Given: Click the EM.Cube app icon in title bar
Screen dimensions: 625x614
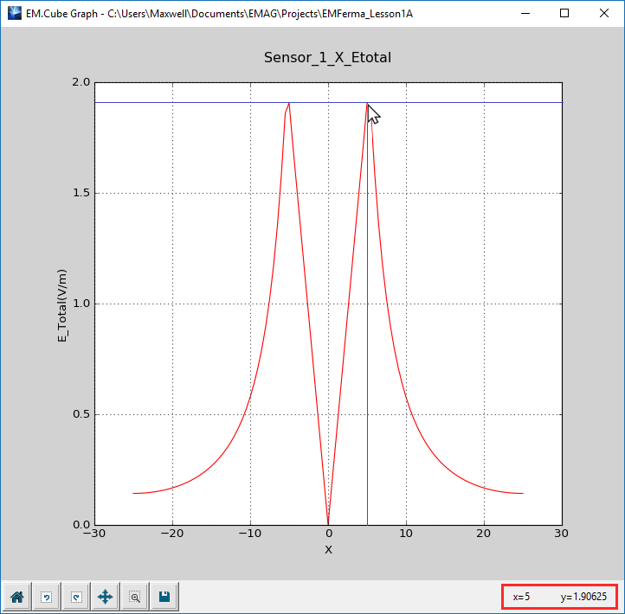Looking at the screenshot, I should [14, 14].
